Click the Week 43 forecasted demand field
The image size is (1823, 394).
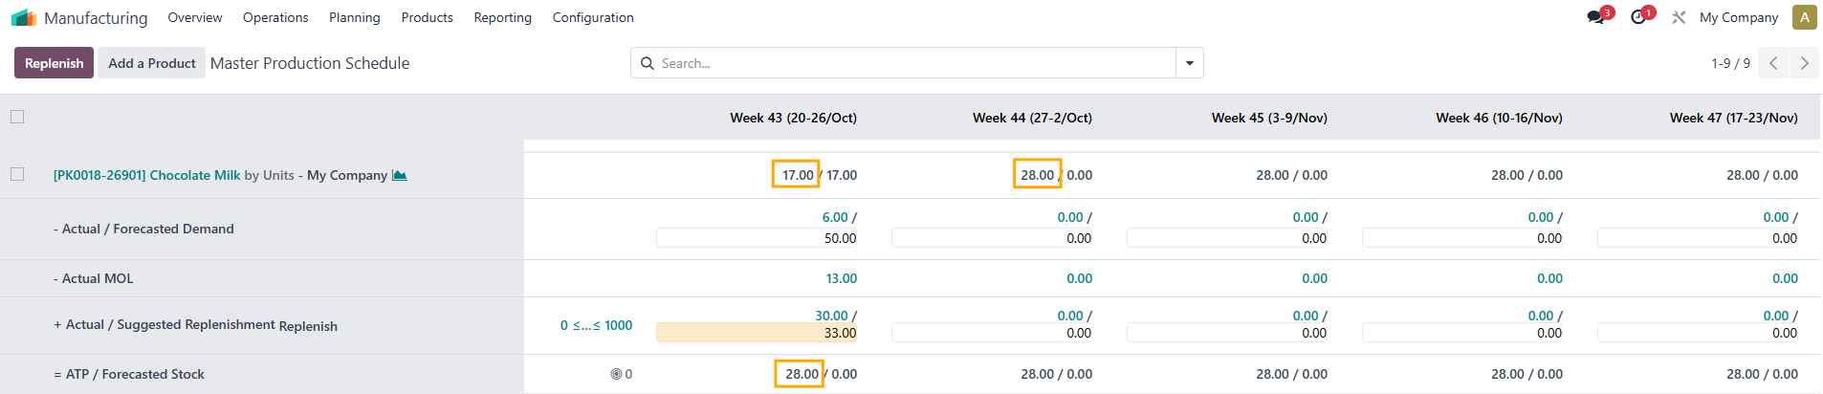coord(757,238)
